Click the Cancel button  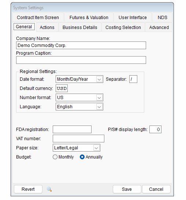[156, 189]
